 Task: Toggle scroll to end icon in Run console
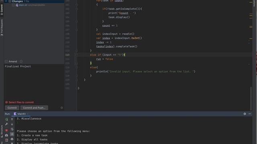point(12,134)
